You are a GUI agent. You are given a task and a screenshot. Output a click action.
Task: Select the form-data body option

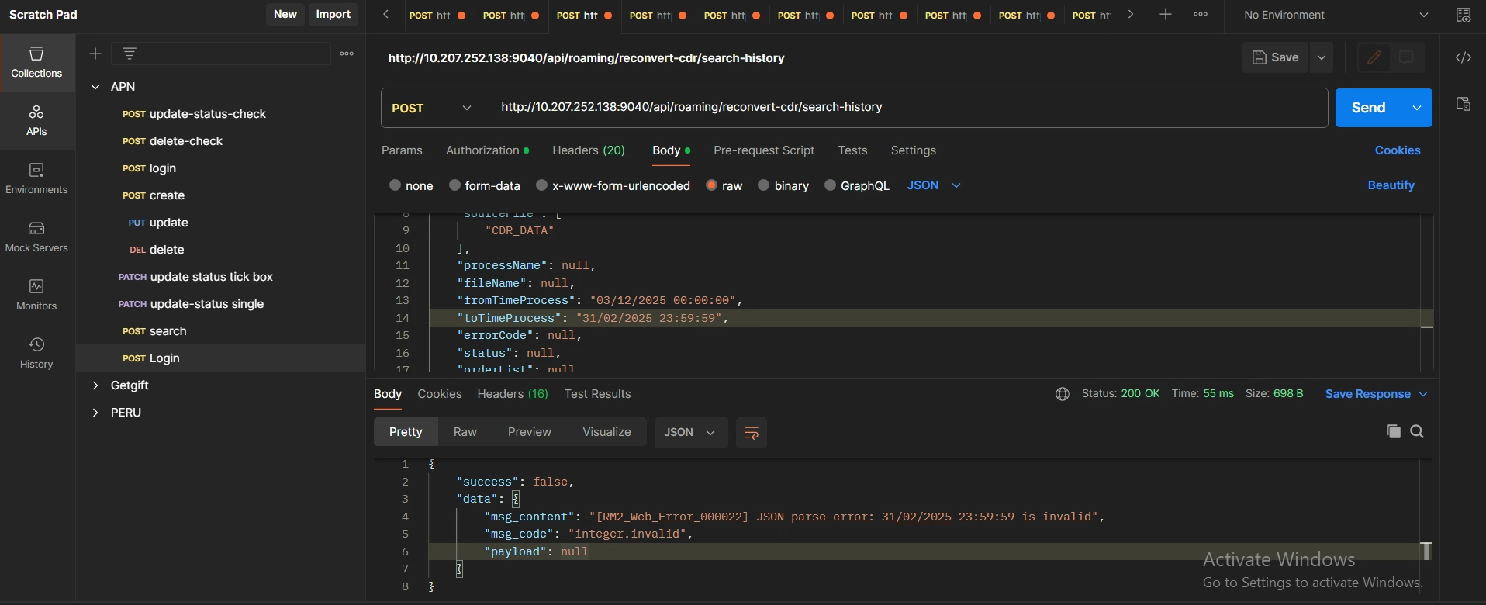(455, 185)
